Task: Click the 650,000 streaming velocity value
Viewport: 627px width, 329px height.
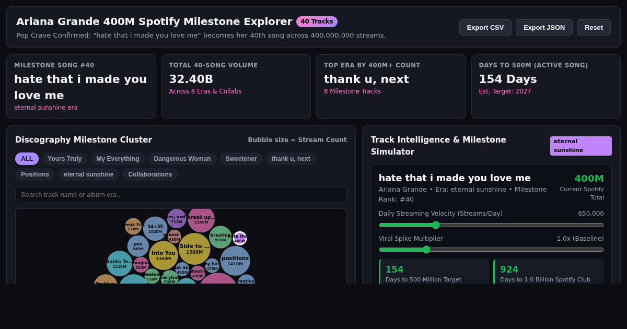Action: pyautogui.click(x=591, y=214)
